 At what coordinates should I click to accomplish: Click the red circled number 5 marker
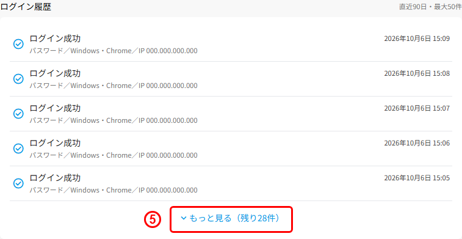153,219
